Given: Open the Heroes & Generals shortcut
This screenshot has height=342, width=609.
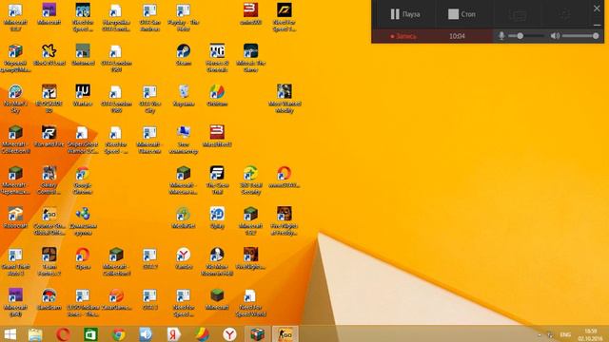Looking at the screenshot, I should (217, 58).
